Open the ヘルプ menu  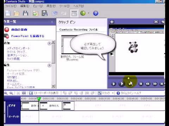(x=79, y=6)
